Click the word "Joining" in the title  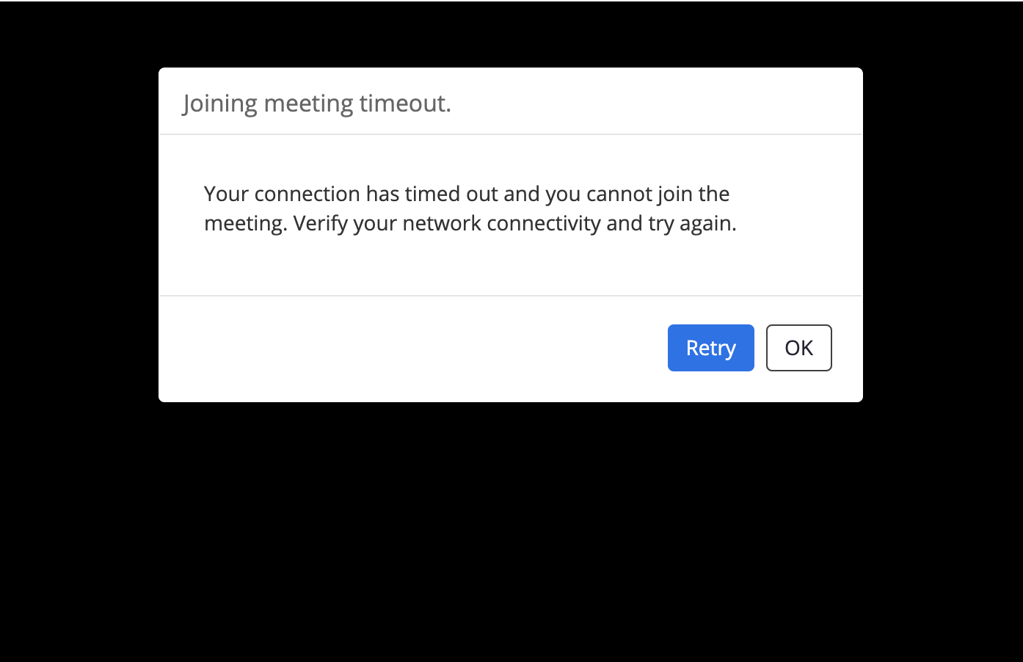pos(220,103)
